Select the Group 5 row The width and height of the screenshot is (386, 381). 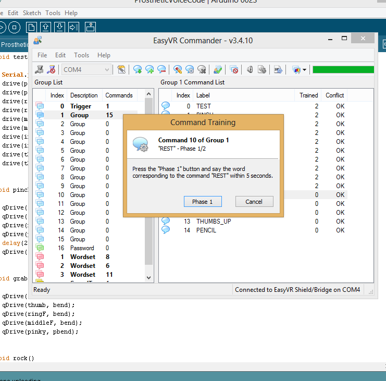[x=86, y=151]
